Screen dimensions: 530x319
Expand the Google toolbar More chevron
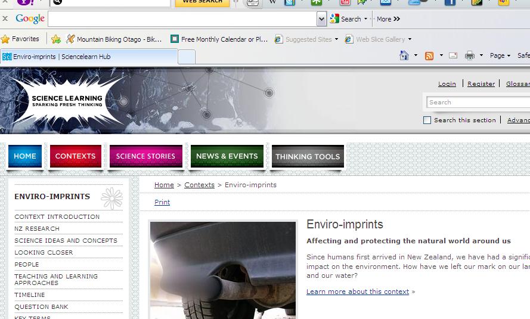click(397, 19)
